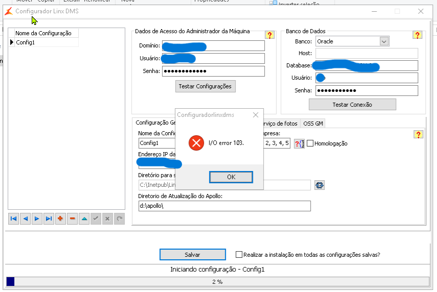
Task: Click the progress bar showing 2 %
Action: (x=217, y=282)
